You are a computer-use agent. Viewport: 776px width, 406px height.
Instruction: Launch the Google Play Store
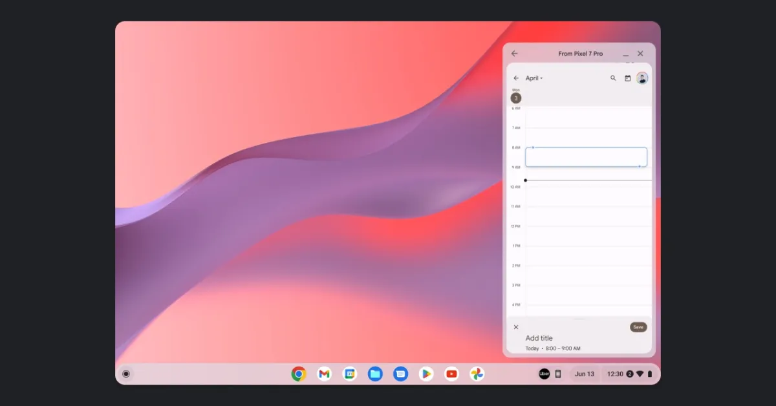[x=426, y=374]
